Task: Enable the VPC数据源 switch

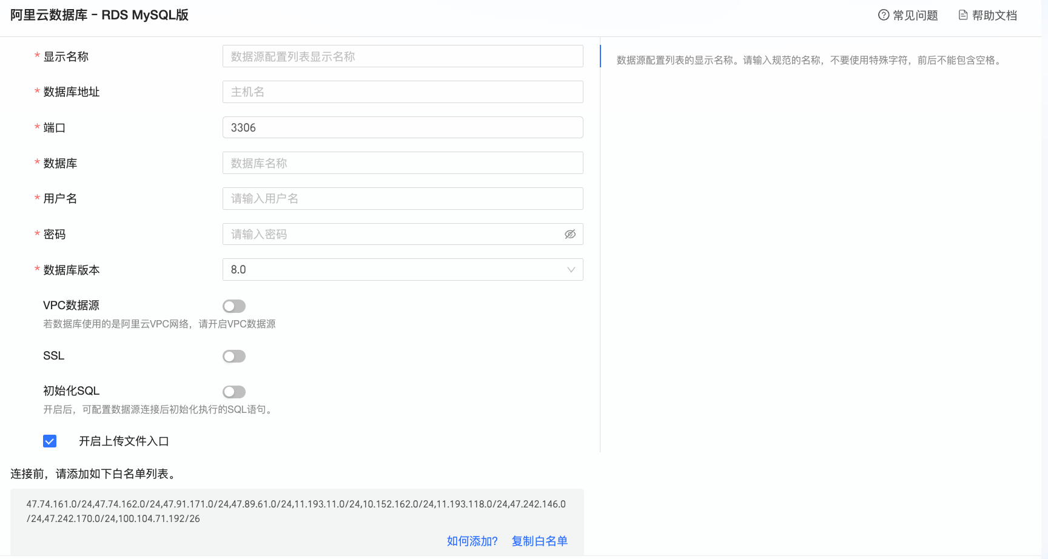Action: click(234, 306)
